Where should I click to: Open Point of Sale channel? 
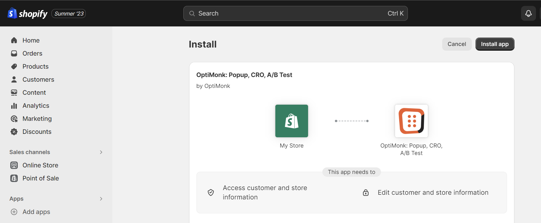[41, 178]
